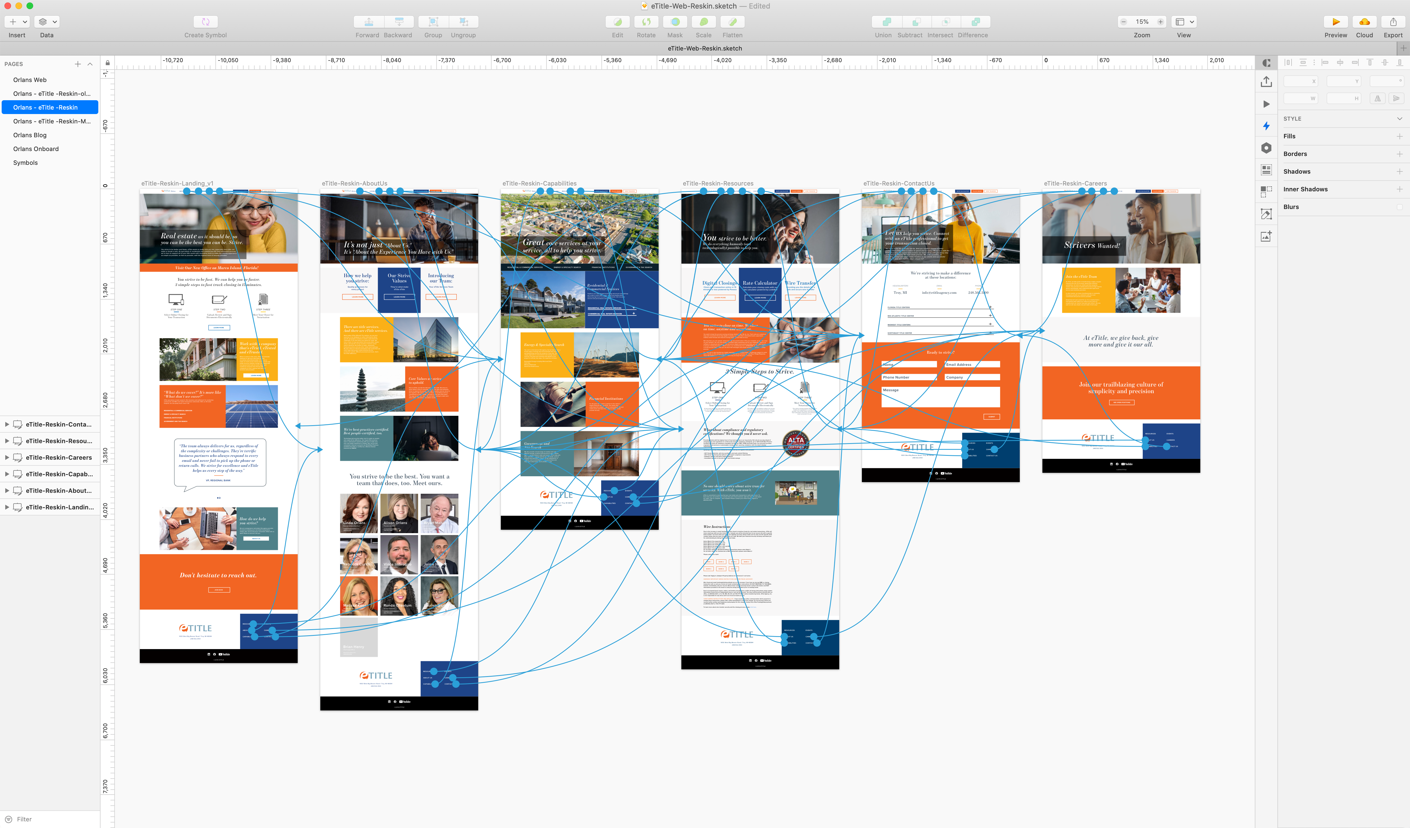
Task: Click the hexagon plugin icon in side strip
Action: pos(1266,148)
